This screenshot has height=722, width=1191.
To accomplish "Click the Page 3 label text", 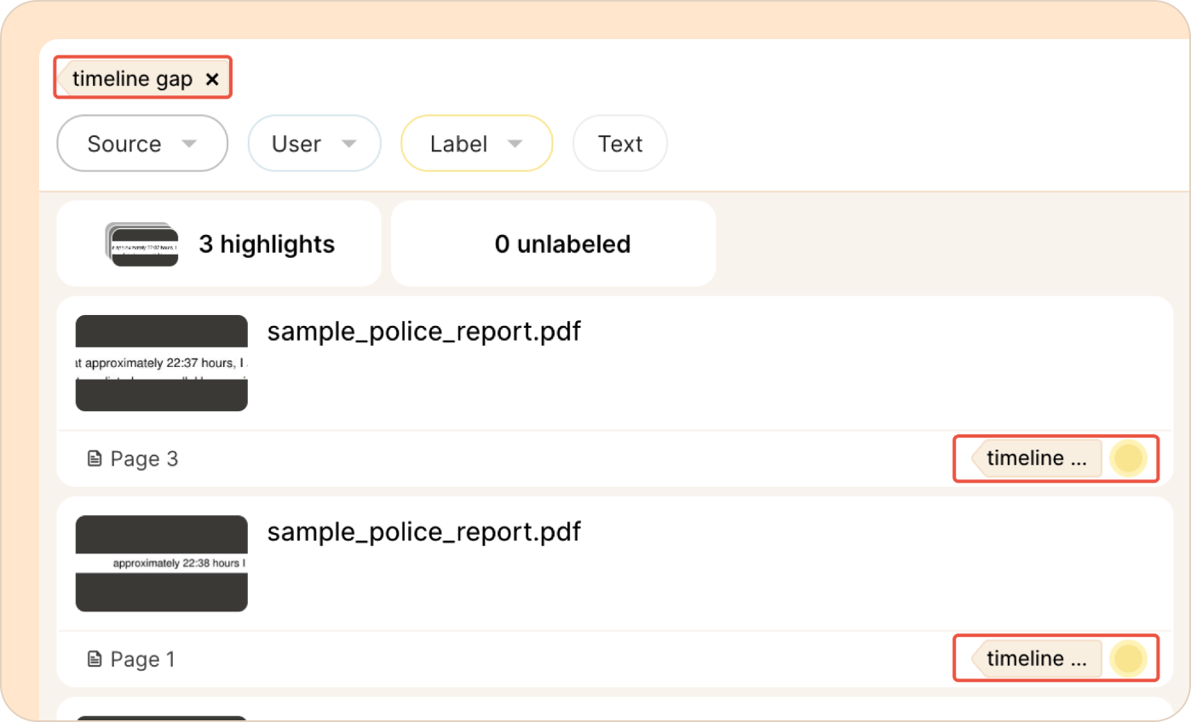I will 145,459.
